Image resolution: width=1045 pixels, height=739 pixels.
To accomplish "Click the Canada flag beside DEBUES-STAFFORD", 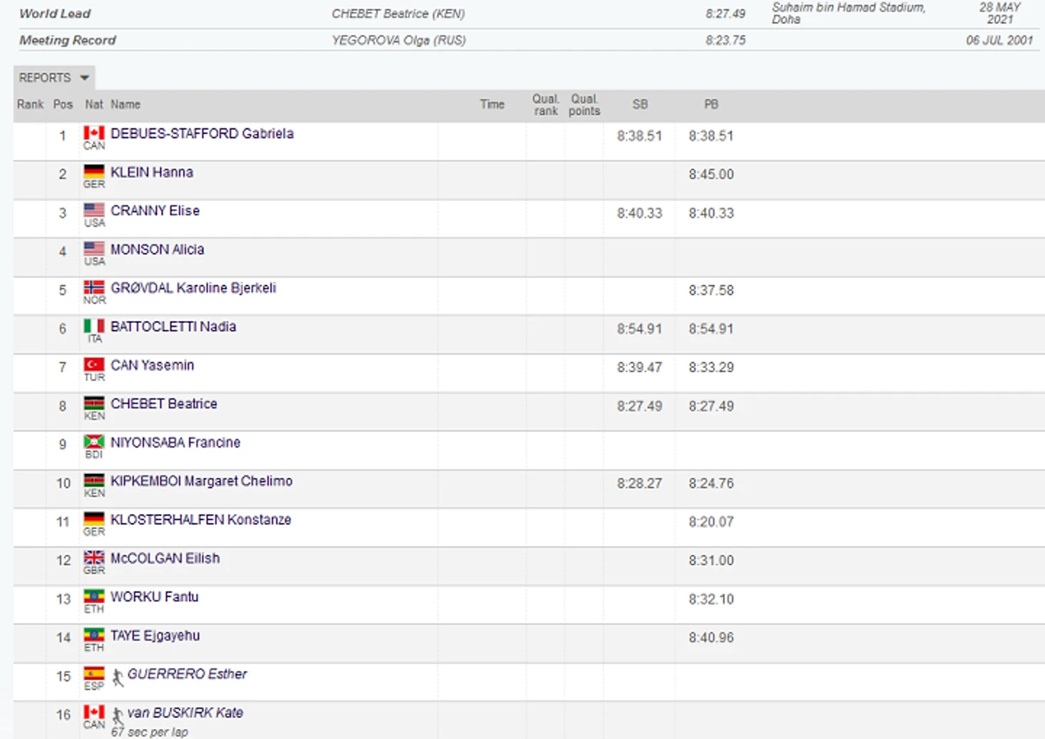I will click(x=94, y=133).
